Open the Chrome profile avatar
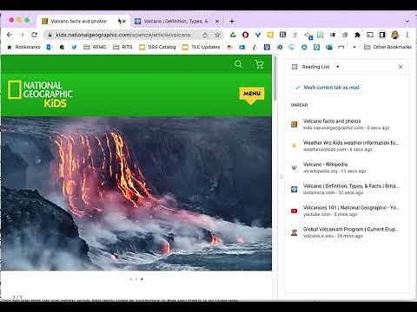Viewport: 417px width, 312px height. click(395, 35)
